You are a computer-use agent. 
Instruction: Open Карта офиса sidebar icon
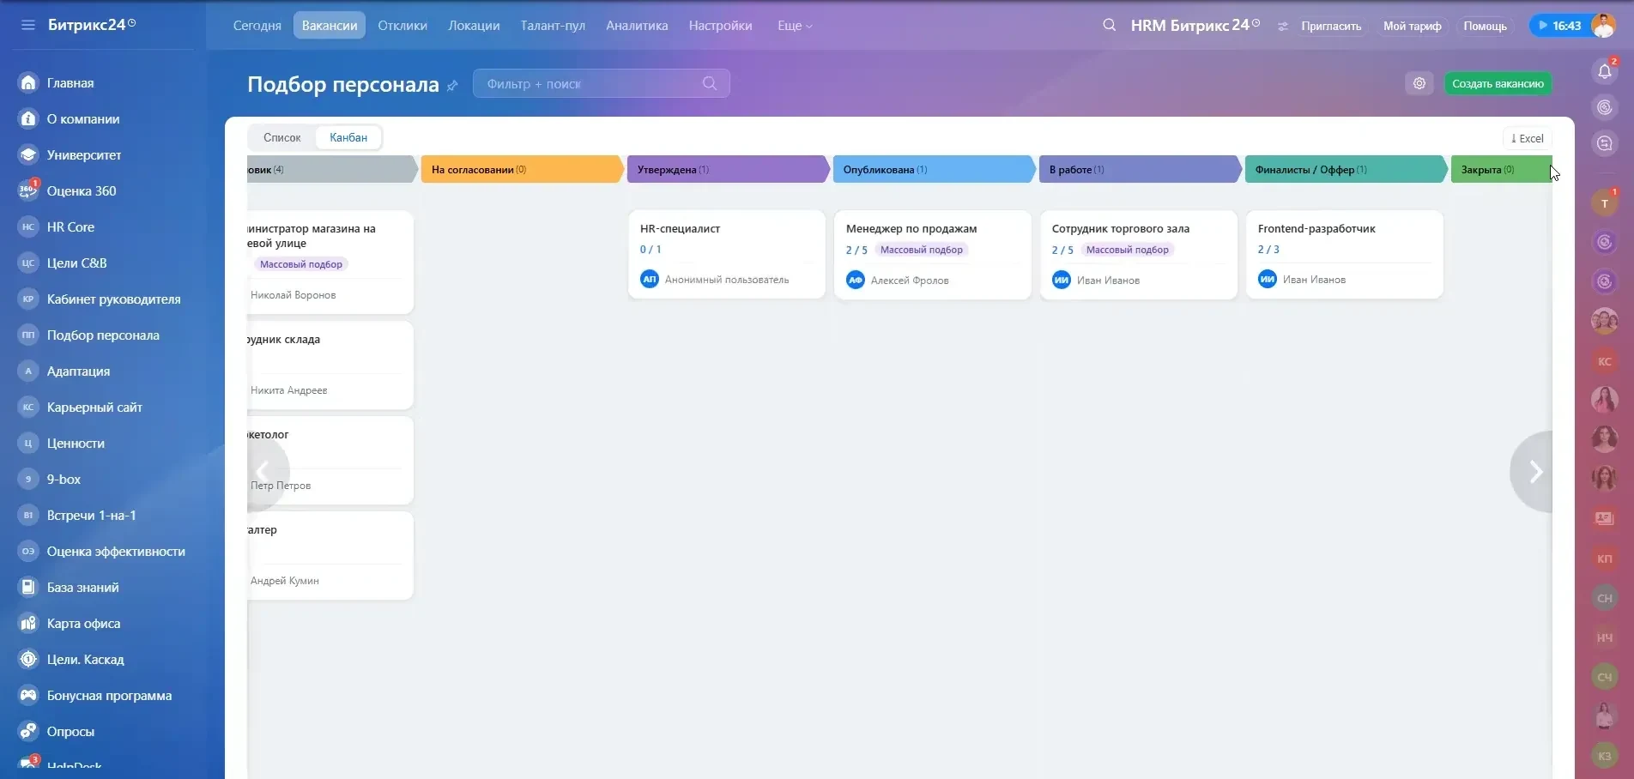[28, 623]
